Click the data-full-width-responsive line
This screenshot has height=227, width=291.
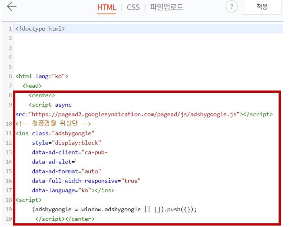pyautogui.click(x=86, y=181)
